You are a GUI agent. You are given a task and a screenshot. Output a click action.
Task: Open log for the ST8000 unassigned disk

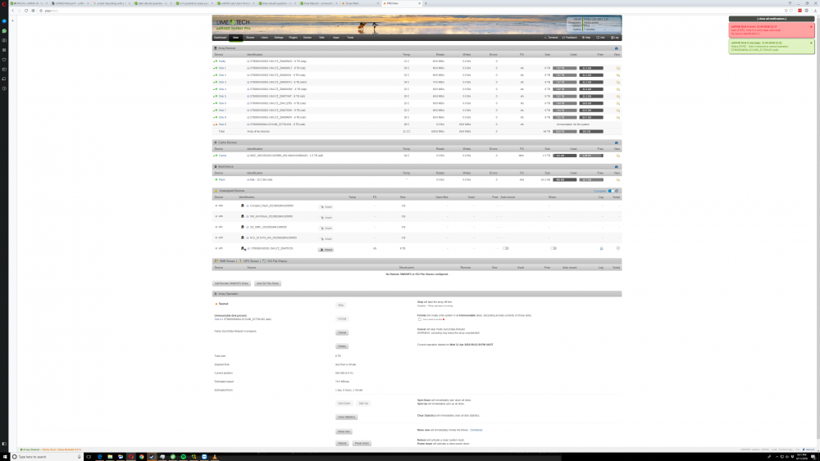[601, 248]
